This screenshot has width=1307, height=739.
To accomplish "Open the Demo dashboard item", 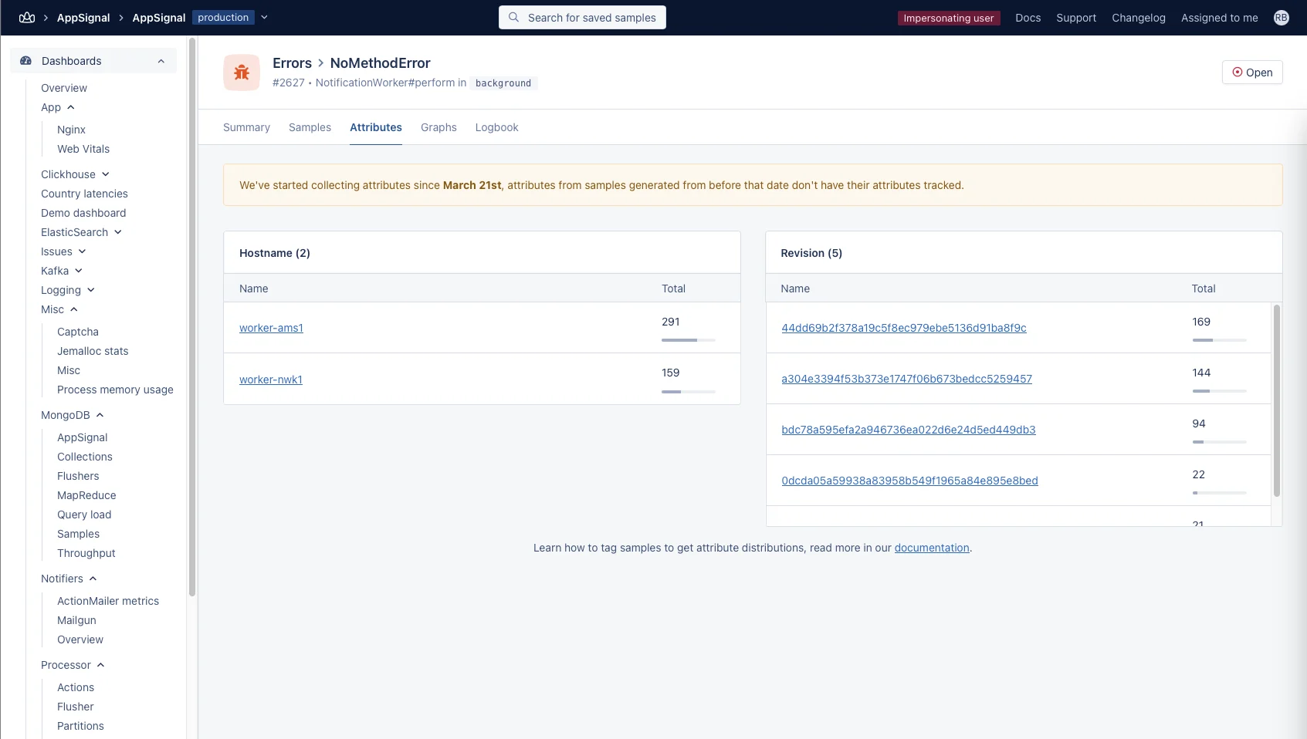I will [x=83, y=213].
